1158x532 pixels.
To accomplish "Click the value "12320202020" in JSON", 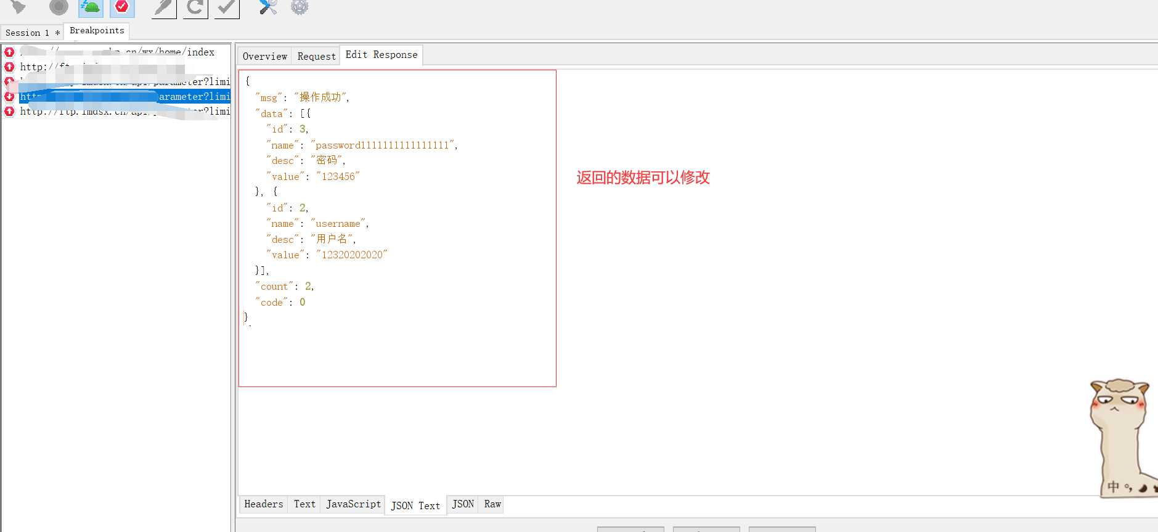I will tap(352, 255).
